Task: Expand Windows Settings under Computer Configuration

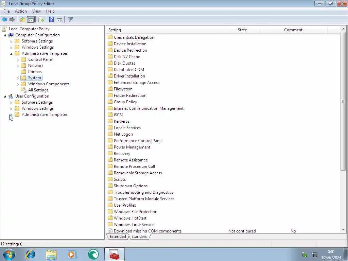Action: pos(11,48)
